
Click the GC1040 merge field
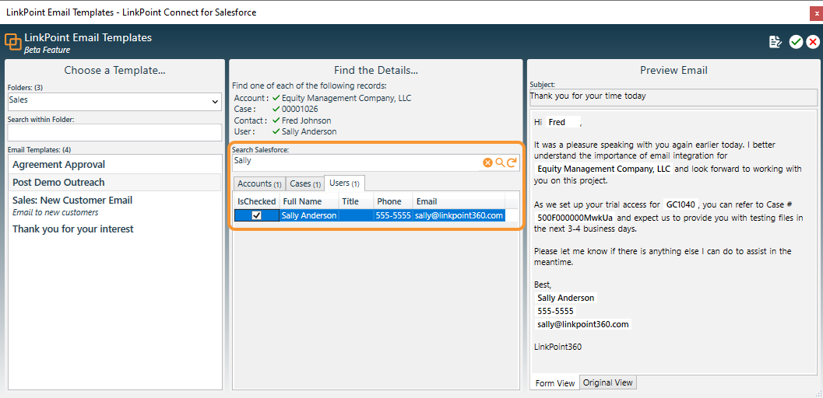[x=681, y=204]
